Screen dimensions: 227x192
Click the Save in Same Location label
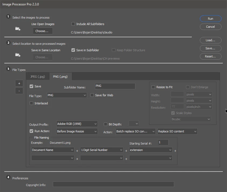coord(46,50)
